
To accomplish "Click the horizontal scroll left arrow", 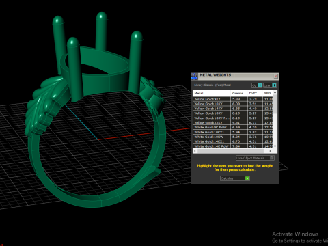I will (195, 151).
